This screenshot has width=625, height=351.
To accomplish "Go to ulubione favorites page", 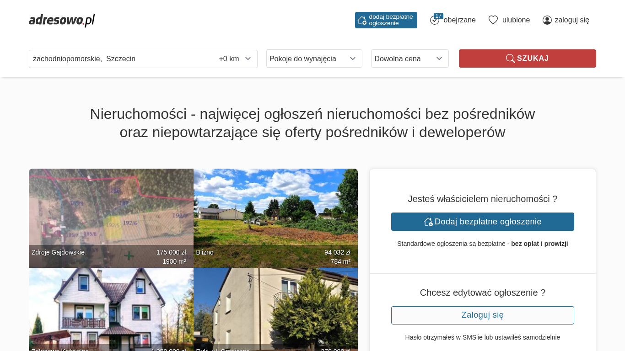I will [516, 20].
